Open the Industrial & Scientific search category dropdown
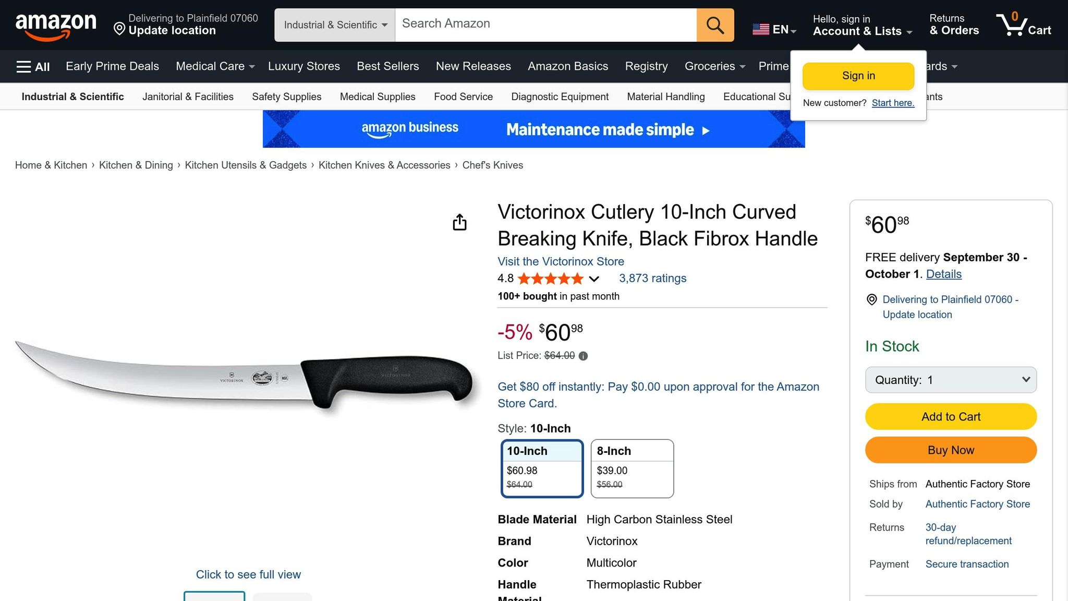 [x=334, y=25]
